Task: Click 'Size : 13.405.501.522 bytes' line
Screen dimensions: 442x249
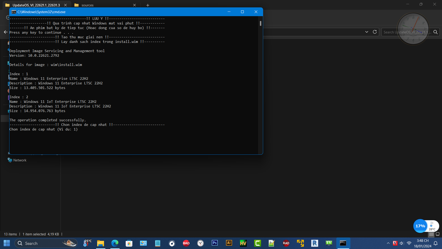Action: pyautogui.click(x=37, y=88)
